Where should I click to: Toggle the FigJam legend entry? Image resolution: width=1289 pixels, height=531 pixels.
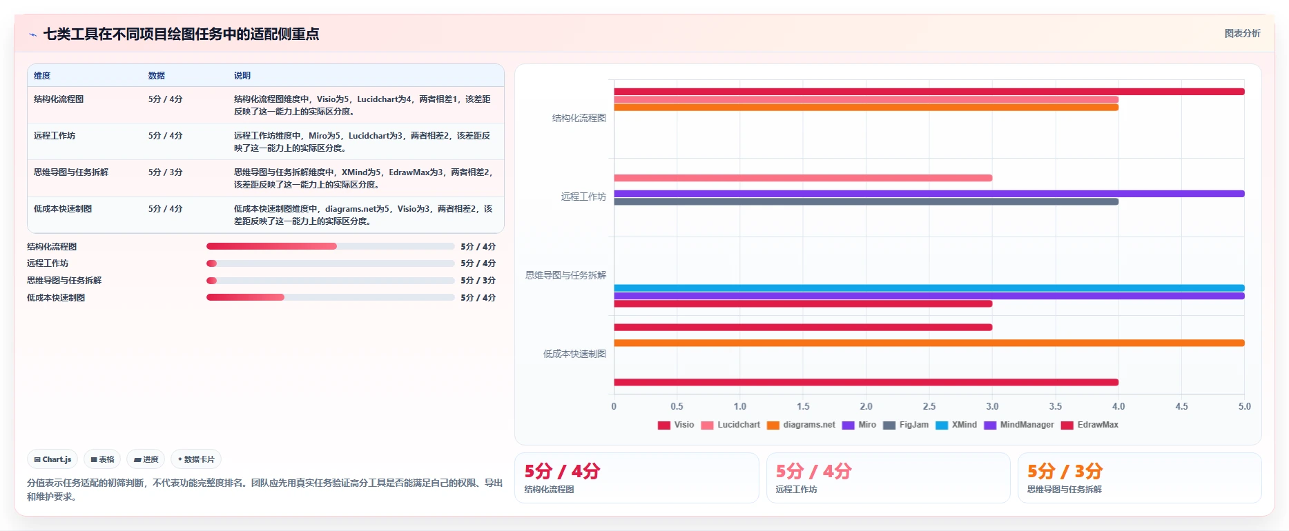pos(906,425)
